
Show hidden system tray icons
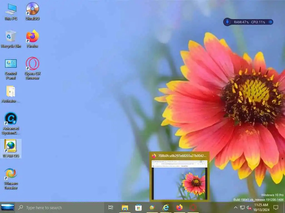click(235, 207)
